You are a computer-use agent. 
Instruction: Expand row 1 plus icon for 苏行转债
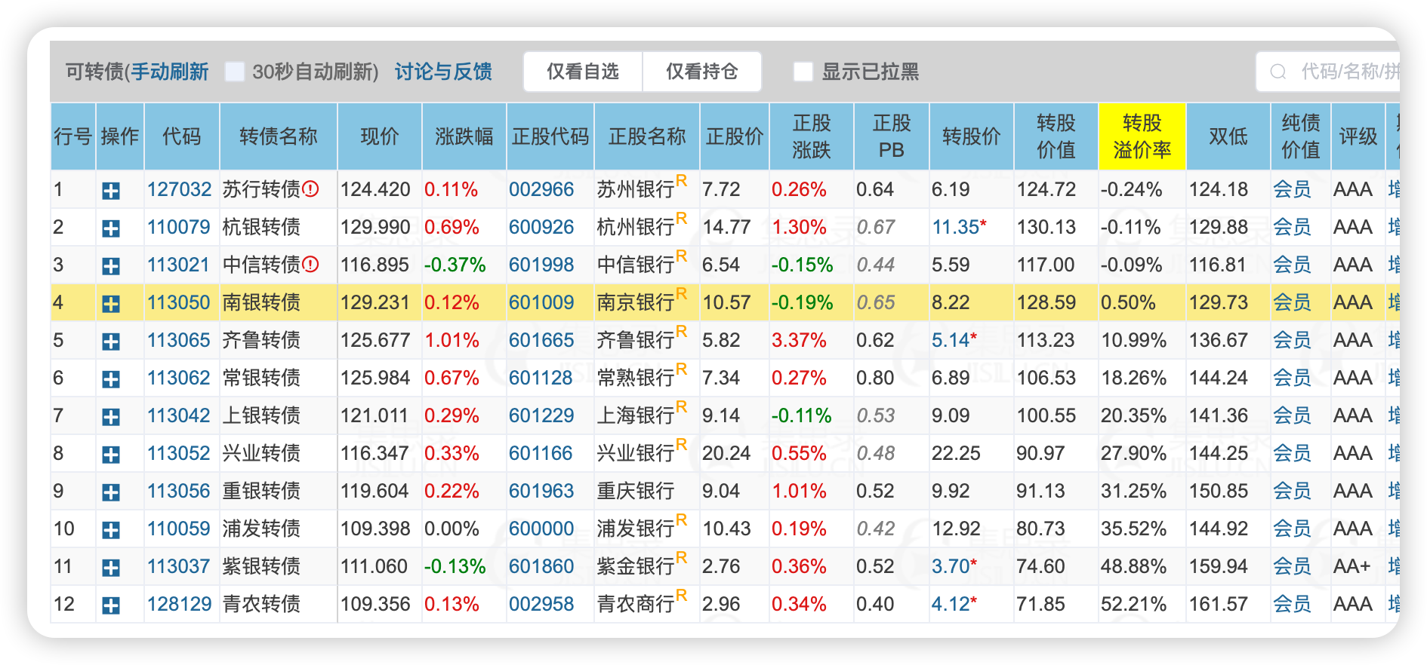click(111, 191)
